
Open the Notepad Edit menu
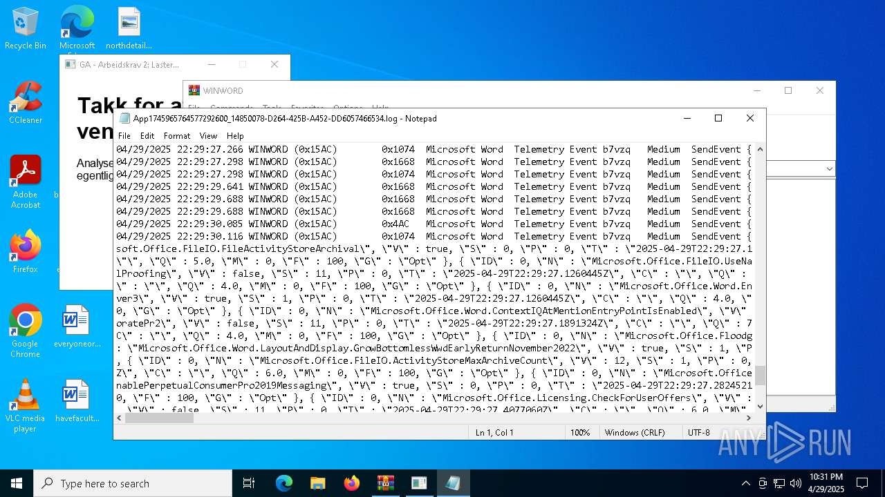point(147,136)
